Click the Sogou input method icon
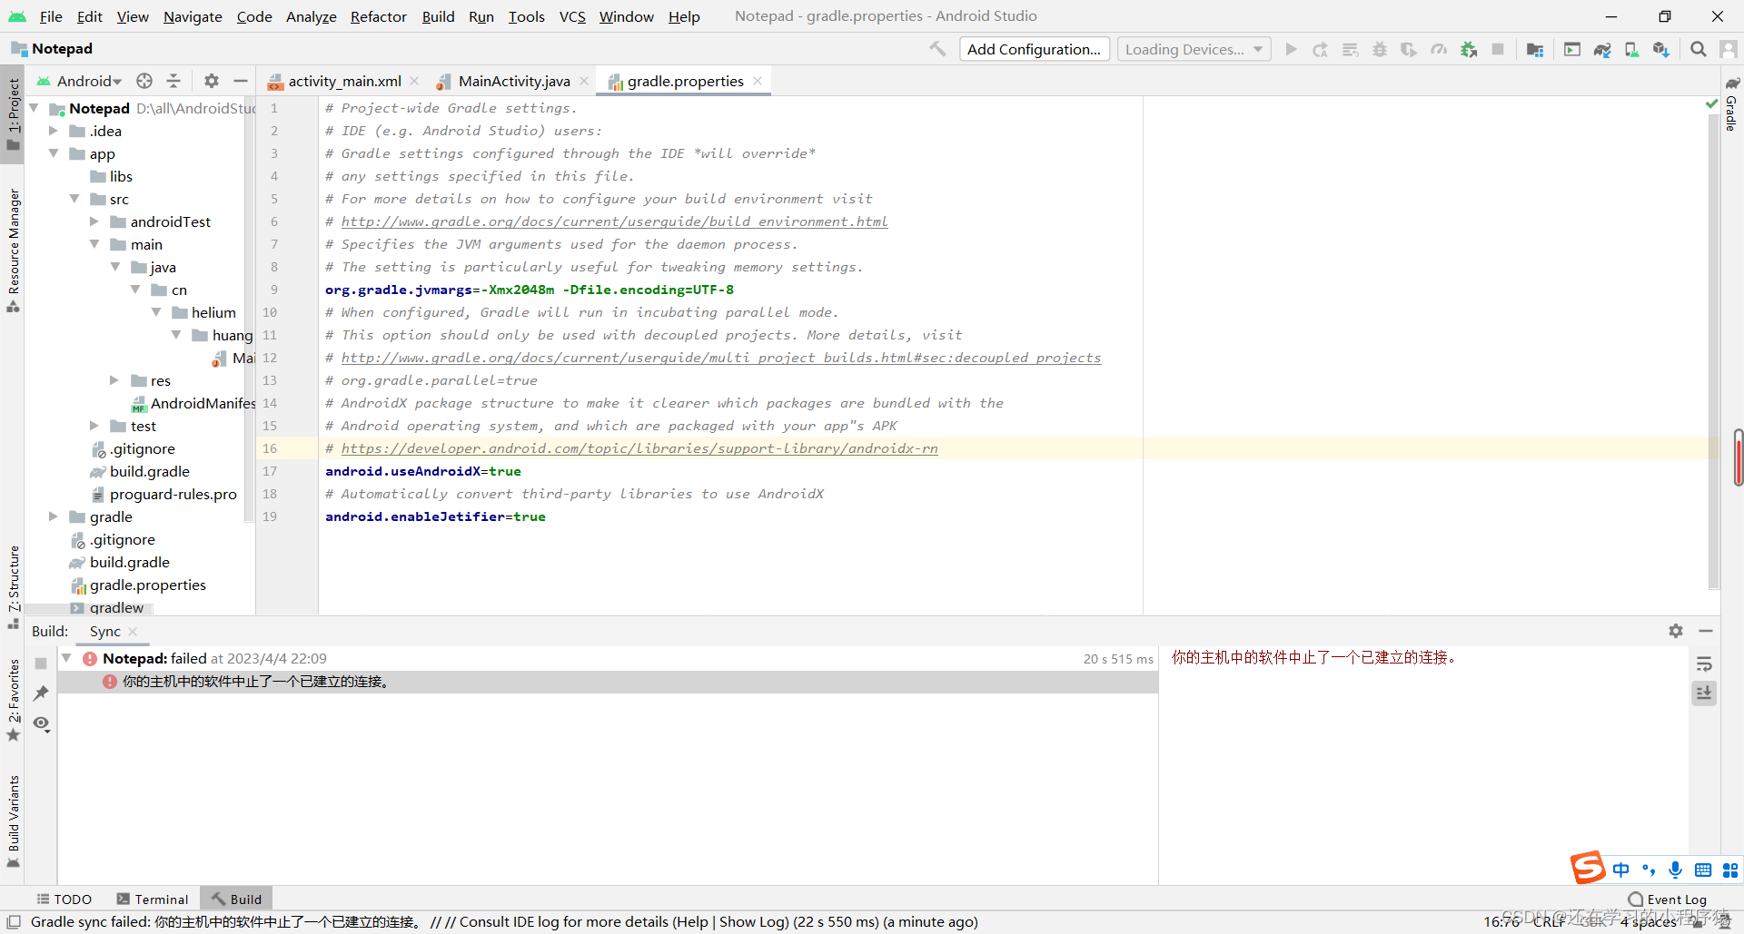Screen dimensions: 1744x934 1587,869
